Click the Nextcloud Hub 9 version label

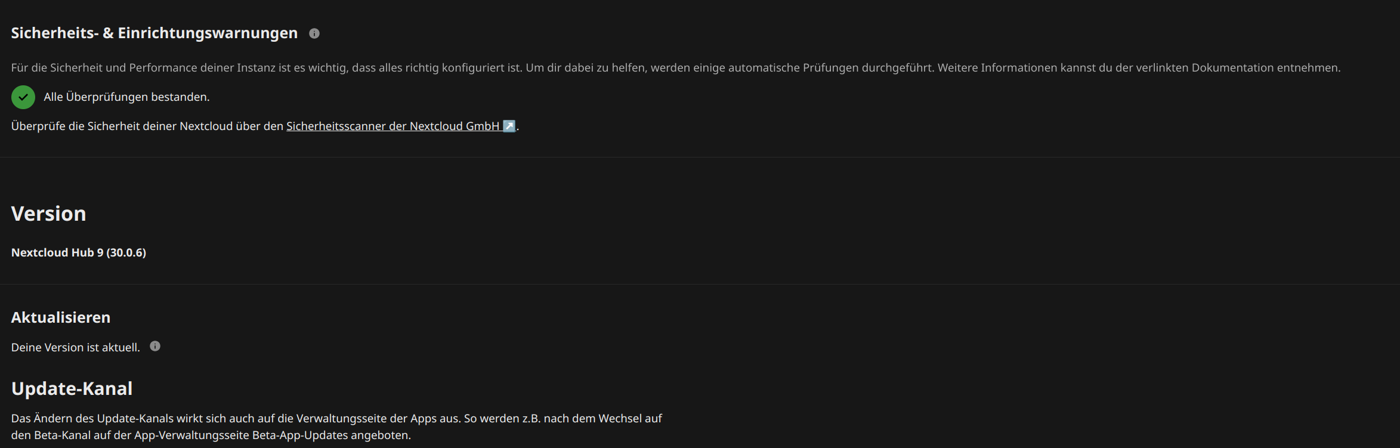[79, 252]
